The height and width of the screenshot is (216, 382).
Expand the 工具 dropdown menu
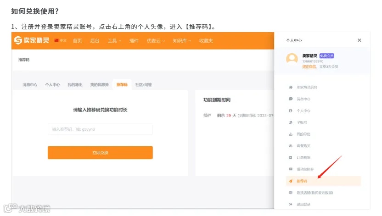coord(114,41)
